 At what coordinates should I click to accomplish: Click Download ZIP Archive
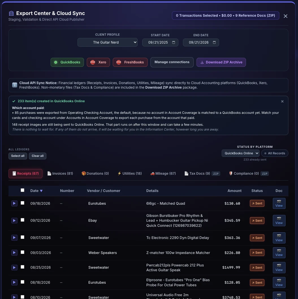[x=221, y=62]
